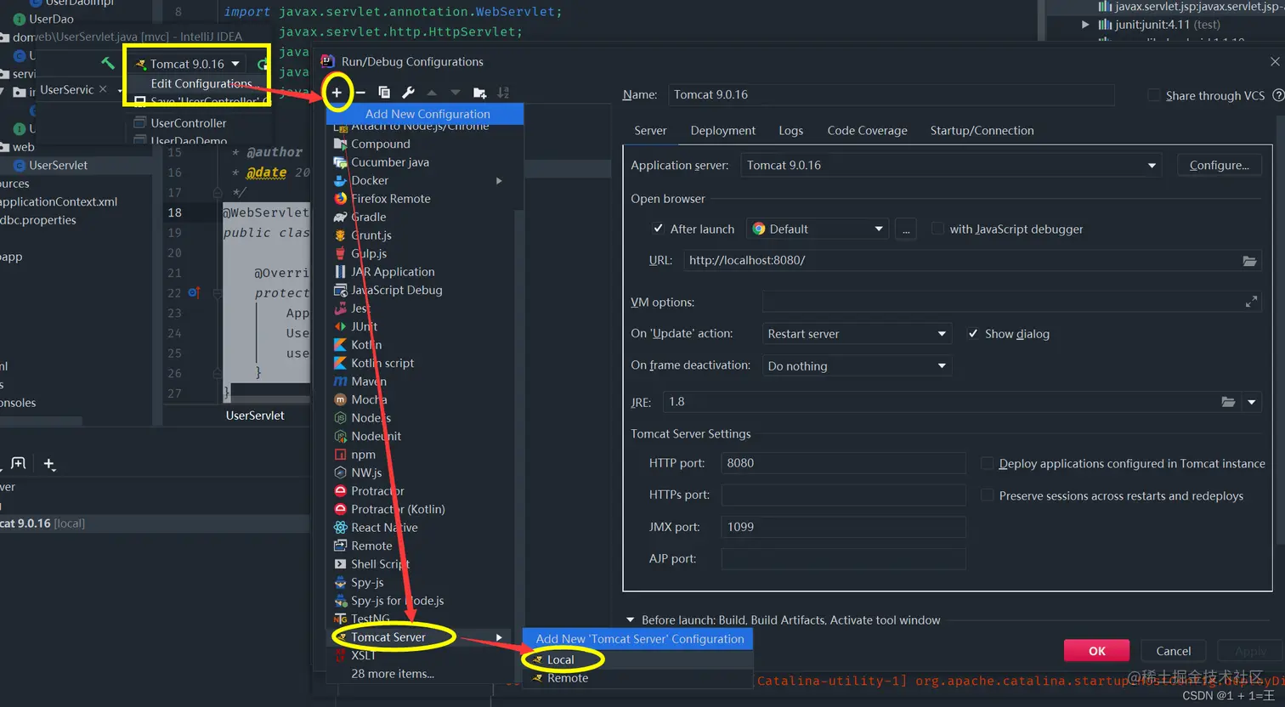
Task: Toggle Show dialog checkbox
Action: coord(973,334)
